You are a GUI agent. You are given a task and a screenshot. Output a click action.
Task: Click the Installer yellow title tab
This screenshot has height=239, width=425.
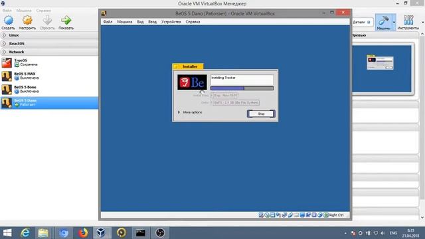187,66
